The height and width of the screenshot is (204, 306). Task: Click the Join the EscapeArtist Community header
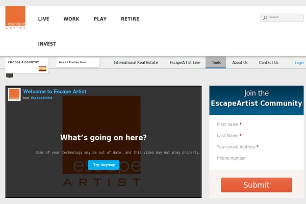(257, 100)
